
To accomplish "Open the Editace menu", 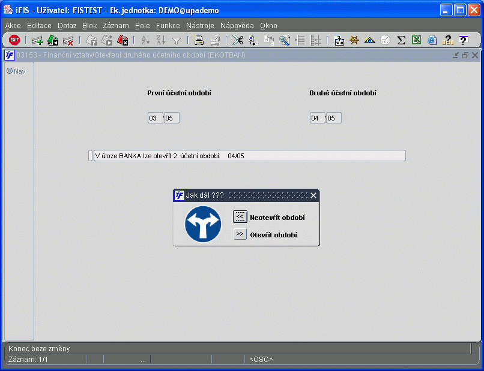I will (x=39, y=26).
